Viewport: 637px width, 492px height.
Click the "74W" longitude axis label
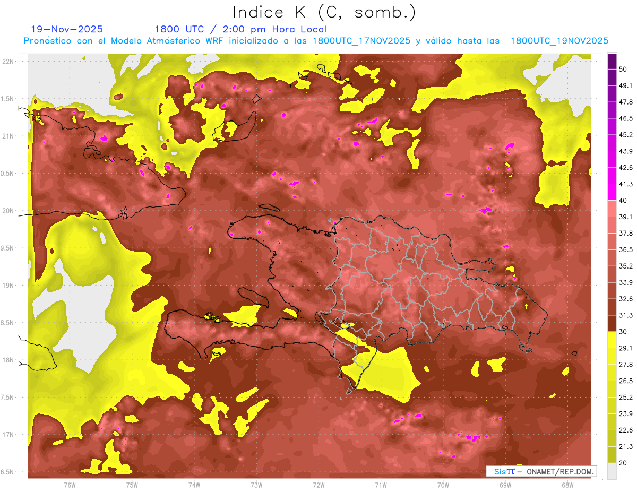click(194, 485)
